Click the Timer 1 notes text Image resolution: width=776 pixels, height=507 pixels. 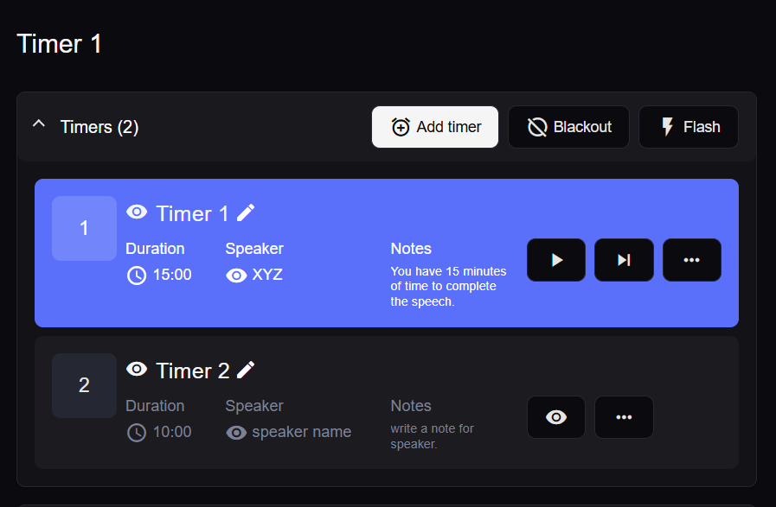click(x=448, y=287)
